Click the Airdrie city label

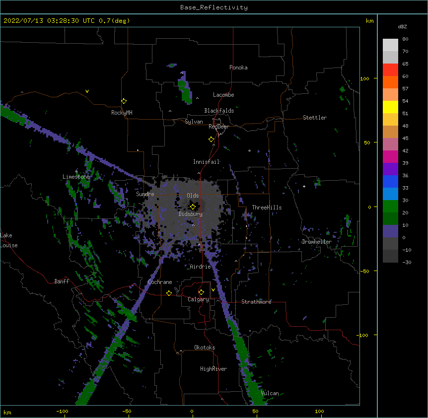click(x=201, y=267)
